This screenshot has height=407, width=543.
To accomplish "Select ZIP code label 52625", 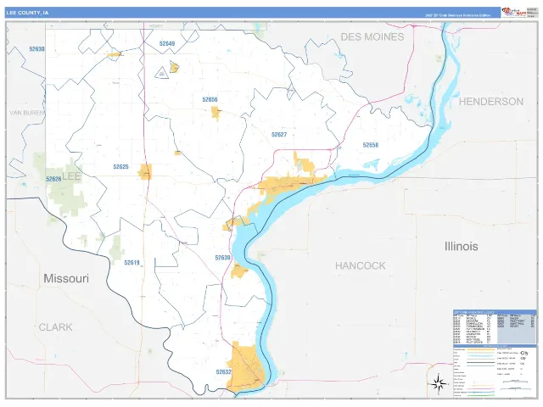I will (x=120, y=167).
